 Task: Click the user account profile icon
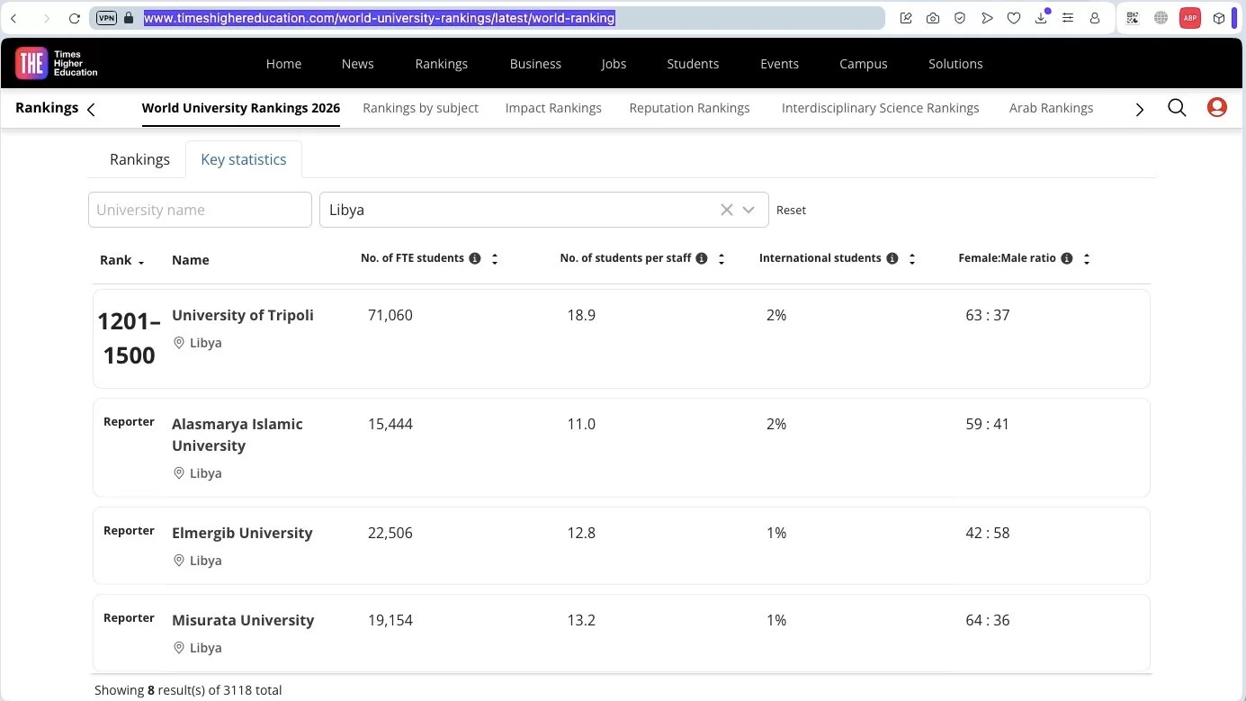[1216, 108]
